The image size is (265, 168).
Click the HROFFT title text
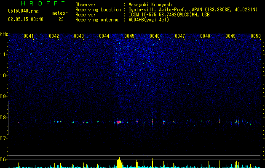(x=43, y=3)
